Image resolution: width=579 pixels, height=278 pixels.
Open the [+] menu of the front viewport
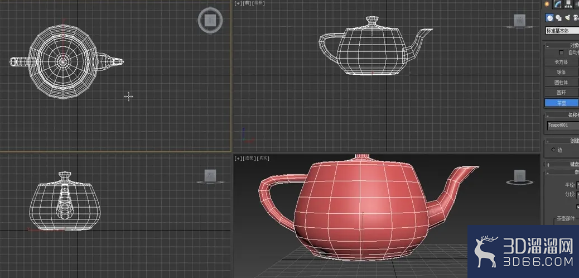point(238,3)
